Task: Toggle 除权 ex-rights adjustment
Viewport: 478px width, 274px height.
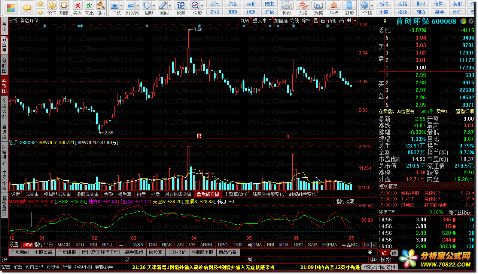Action: (x=306, y=21)
